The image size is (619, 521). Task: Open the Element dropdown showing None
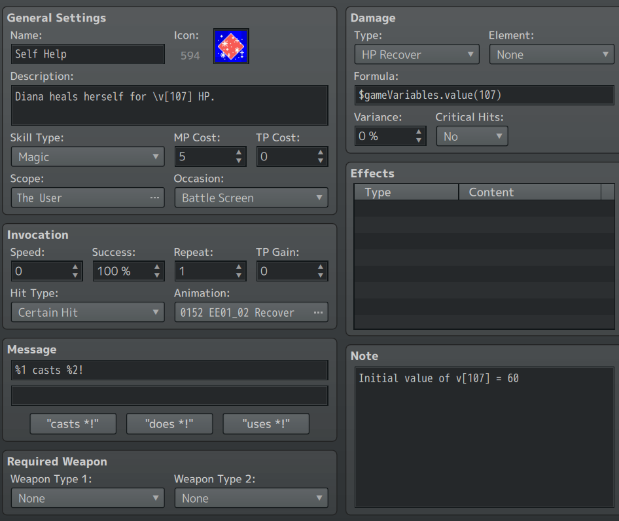click(552, 54)
